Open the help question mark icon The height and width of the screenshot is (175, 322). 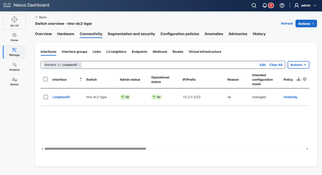point(282,5)
